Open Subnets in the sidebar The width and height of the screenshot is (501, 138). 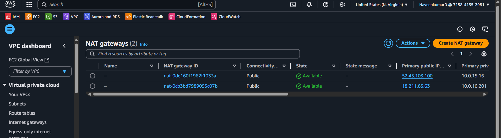[17, 104]
